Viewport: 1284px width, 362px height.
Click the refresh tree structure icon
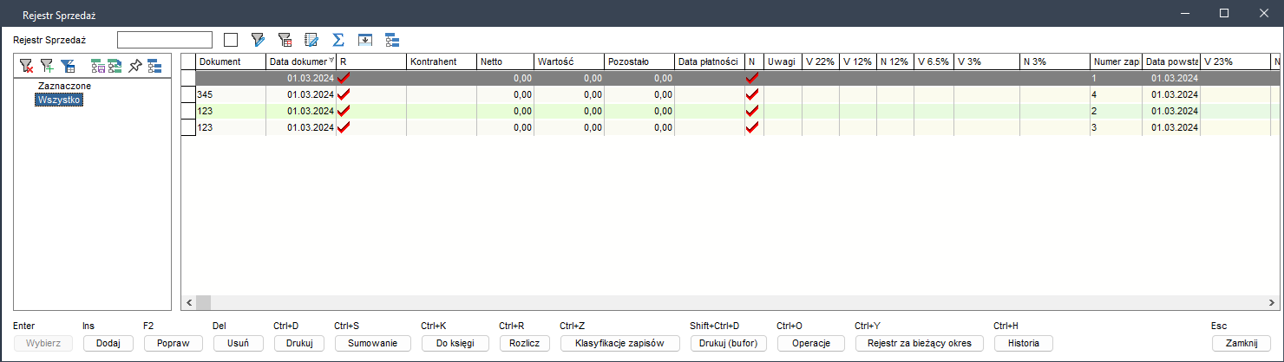tap(115, 66)
